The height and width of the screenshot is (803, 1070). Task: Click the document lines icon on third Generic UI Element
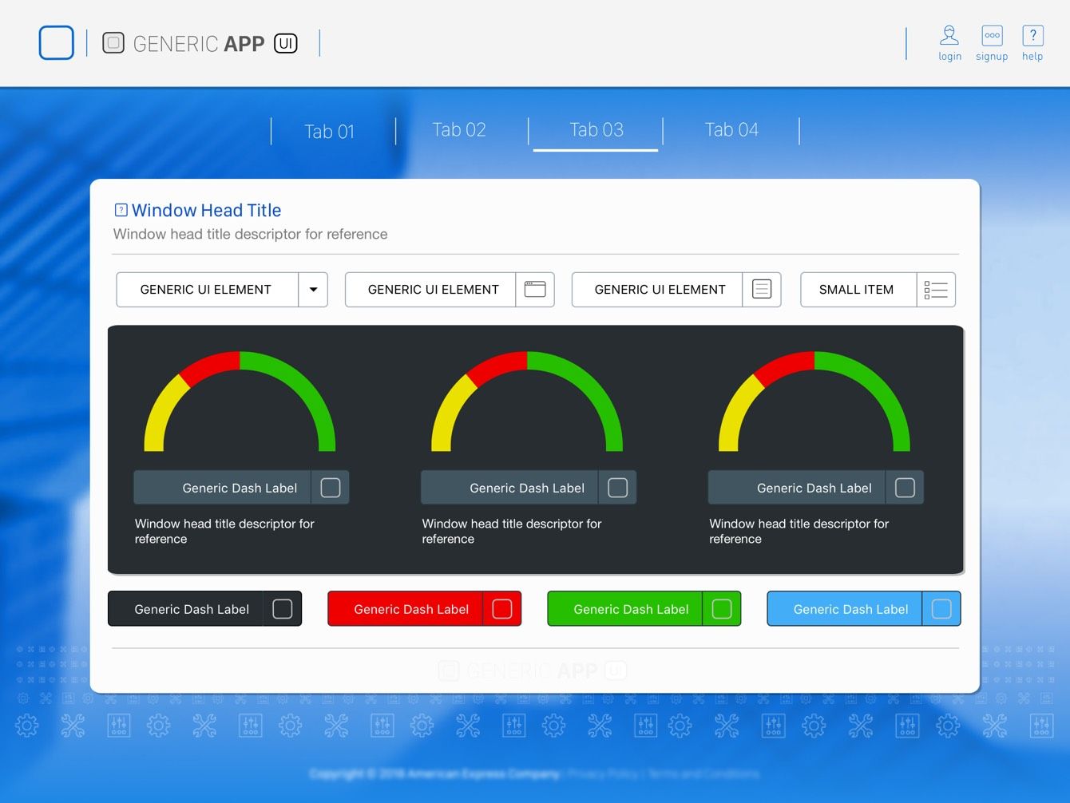click(x=762, y=290)
